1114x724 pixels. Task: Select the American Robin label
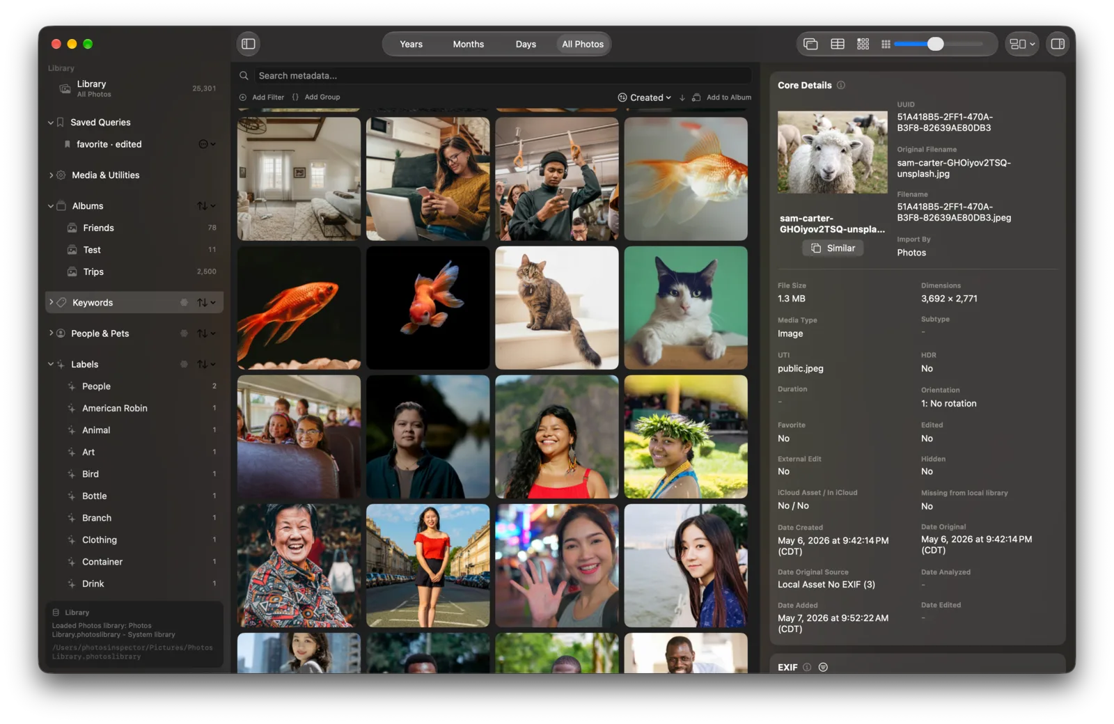[x=134, y=408]
